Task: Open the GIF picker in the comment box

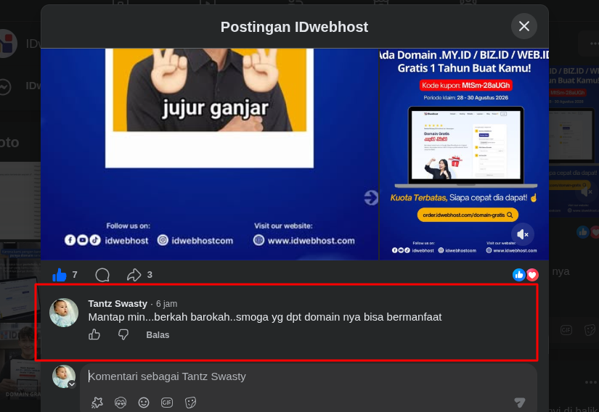Action: tap(167, 403)
